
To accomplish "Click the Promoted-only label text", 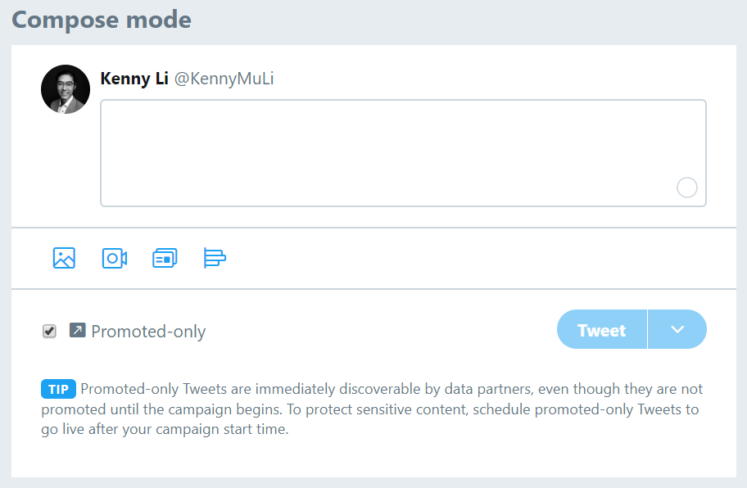I will click(148, 332).
